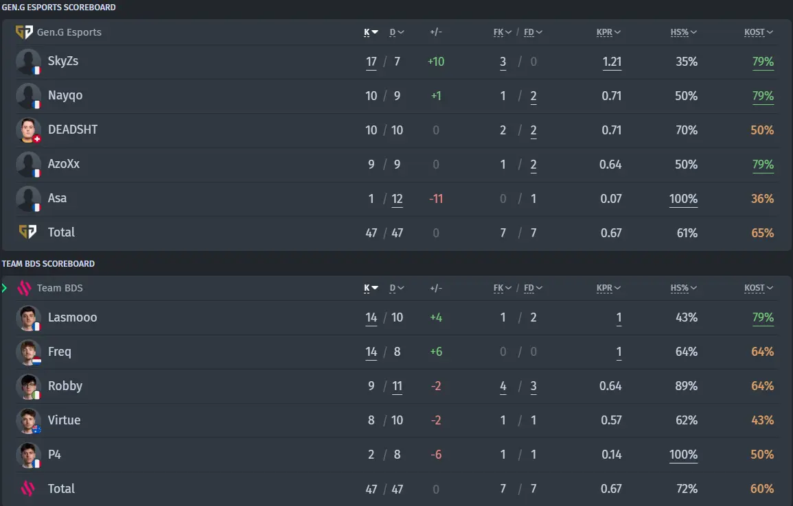Open the Gen.G Esports team name link

(x=69, y=32)
